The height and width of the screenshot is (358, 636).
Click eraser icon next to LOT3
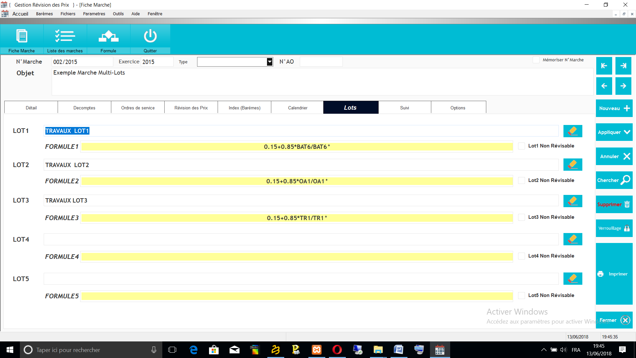tap(572, 201)
